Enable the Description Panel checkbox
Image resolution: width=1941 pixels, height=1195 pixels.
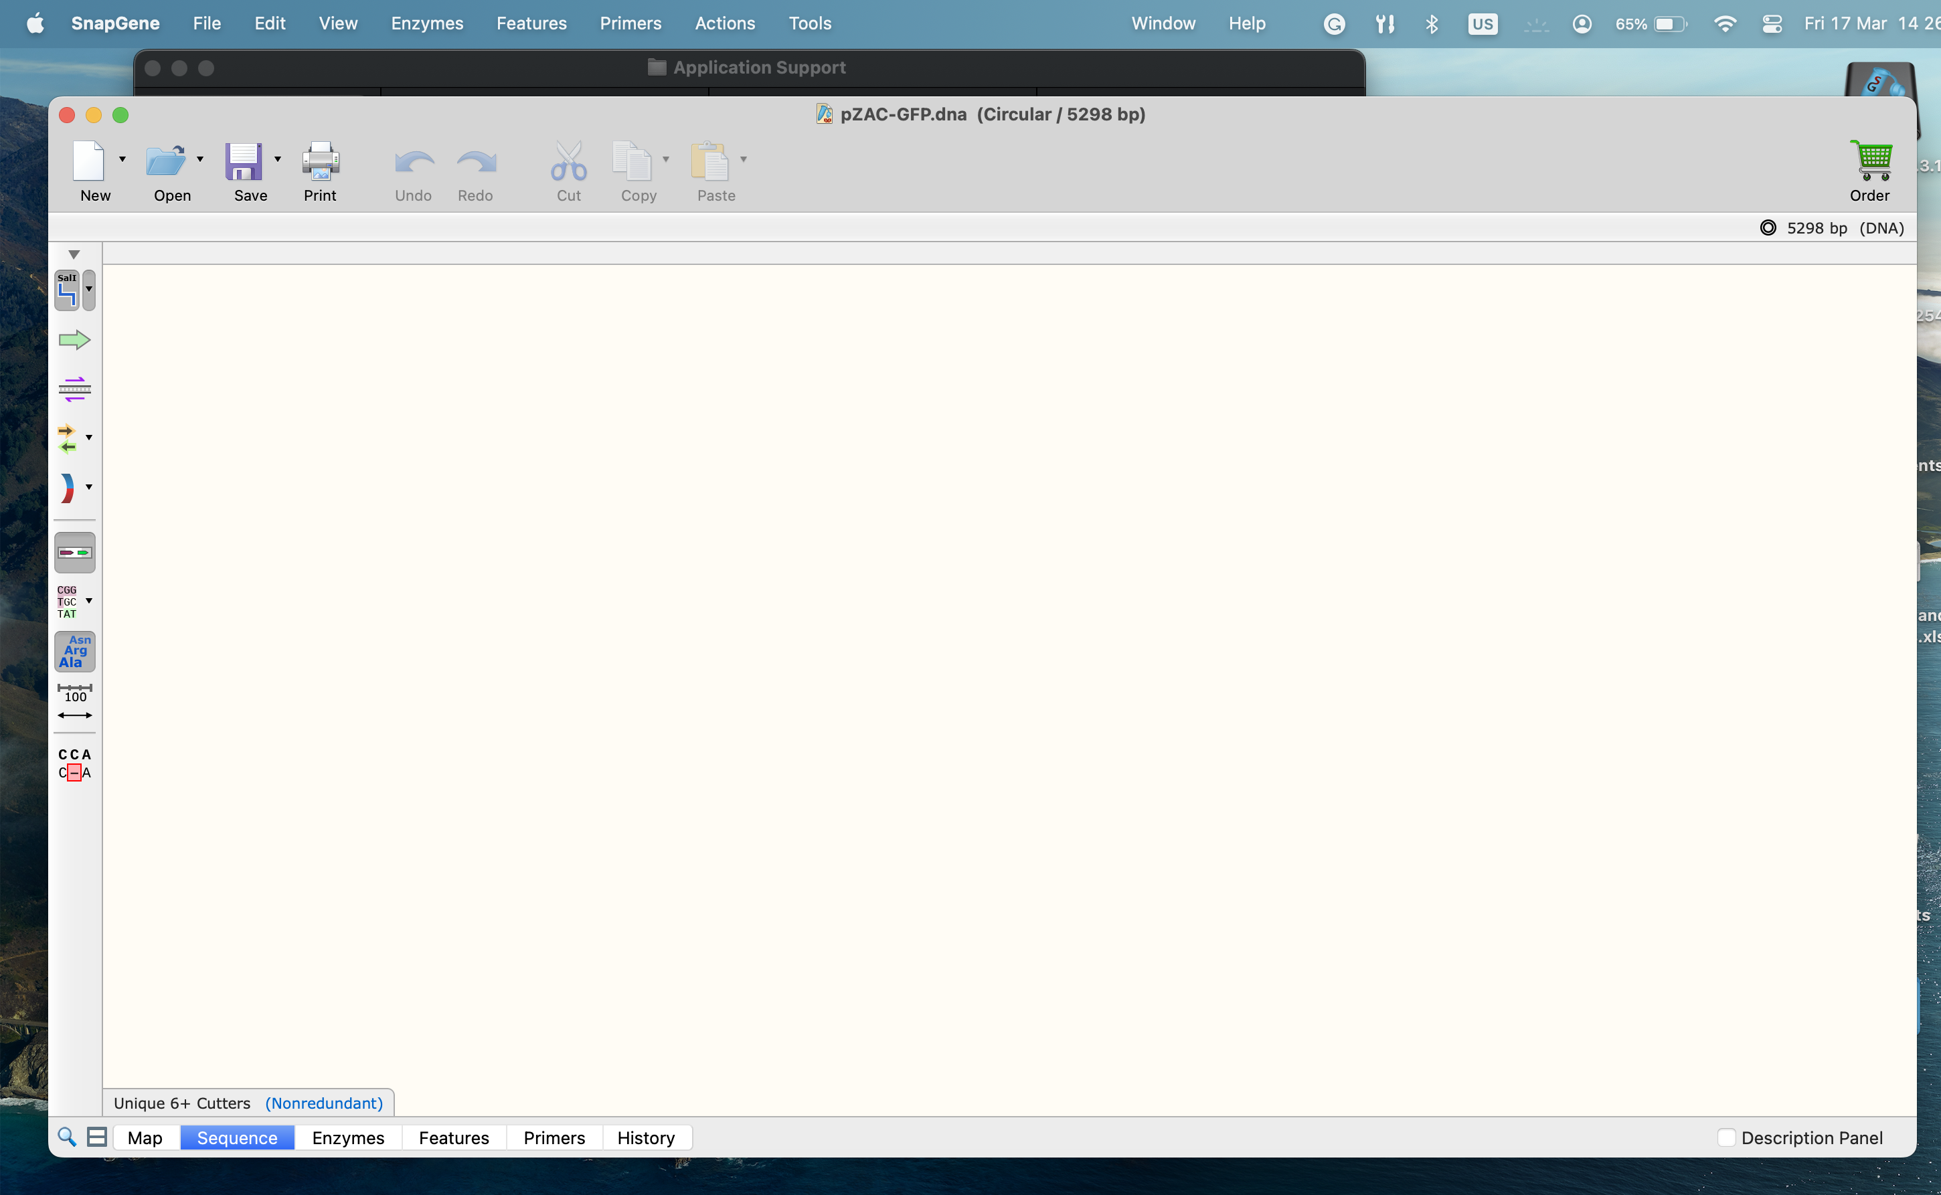[1726, 1137]
